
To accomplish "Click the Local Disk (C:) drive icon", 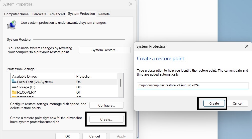I will click(14, 81).
